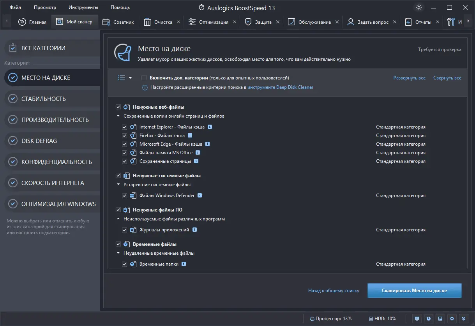Viewport: 475px width, 326px height.
Task: Click info icon next to Firefox cache
Action: point(190,136)
